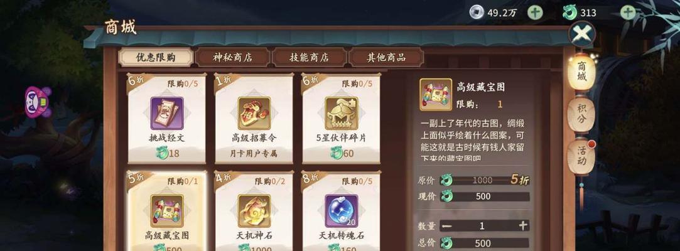Select the 优惠限购 tab
Viewport: 680px width, 251px height.
point(156,57)
